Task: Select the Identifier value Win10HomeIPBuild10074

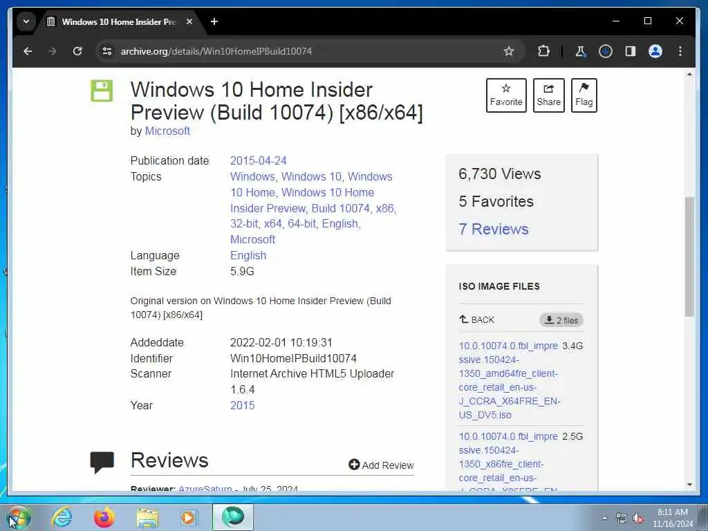Action: coord(293,359)
